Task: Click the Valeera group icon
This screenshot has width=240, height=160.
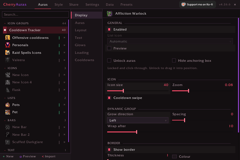Action: (8, 60)
